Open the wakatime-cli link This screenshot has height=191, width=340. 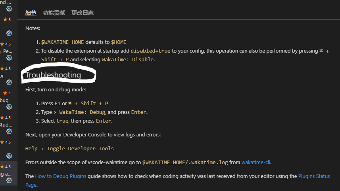(256, 162)
